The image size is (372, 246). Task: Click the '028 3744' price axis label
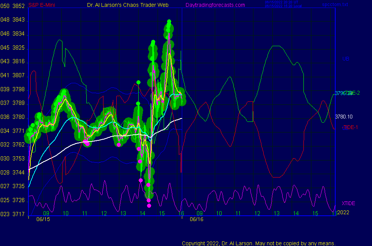coord(13,173)
